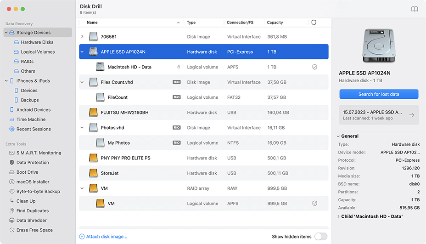The height and width of the screenshot is (244, 426).
Task: Click the Byte-to-byte Backup icon
Action: point(11,192)
